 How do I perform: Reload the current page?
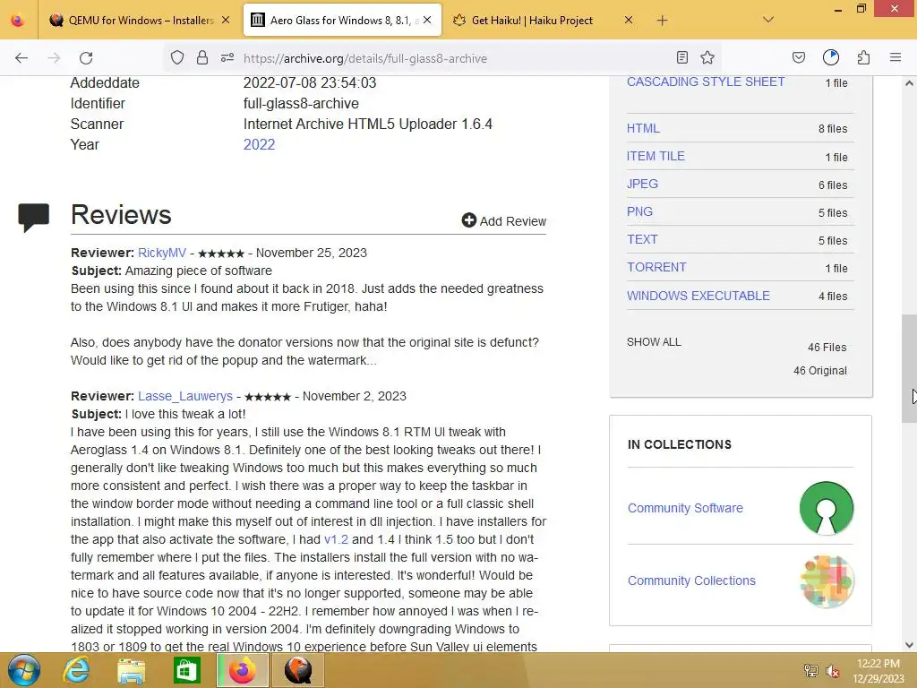point(86,58)
